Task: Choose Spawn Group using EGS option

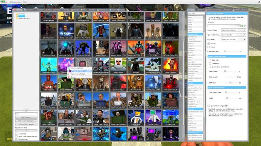Action: pyautogui.click(x=80, y=71)
